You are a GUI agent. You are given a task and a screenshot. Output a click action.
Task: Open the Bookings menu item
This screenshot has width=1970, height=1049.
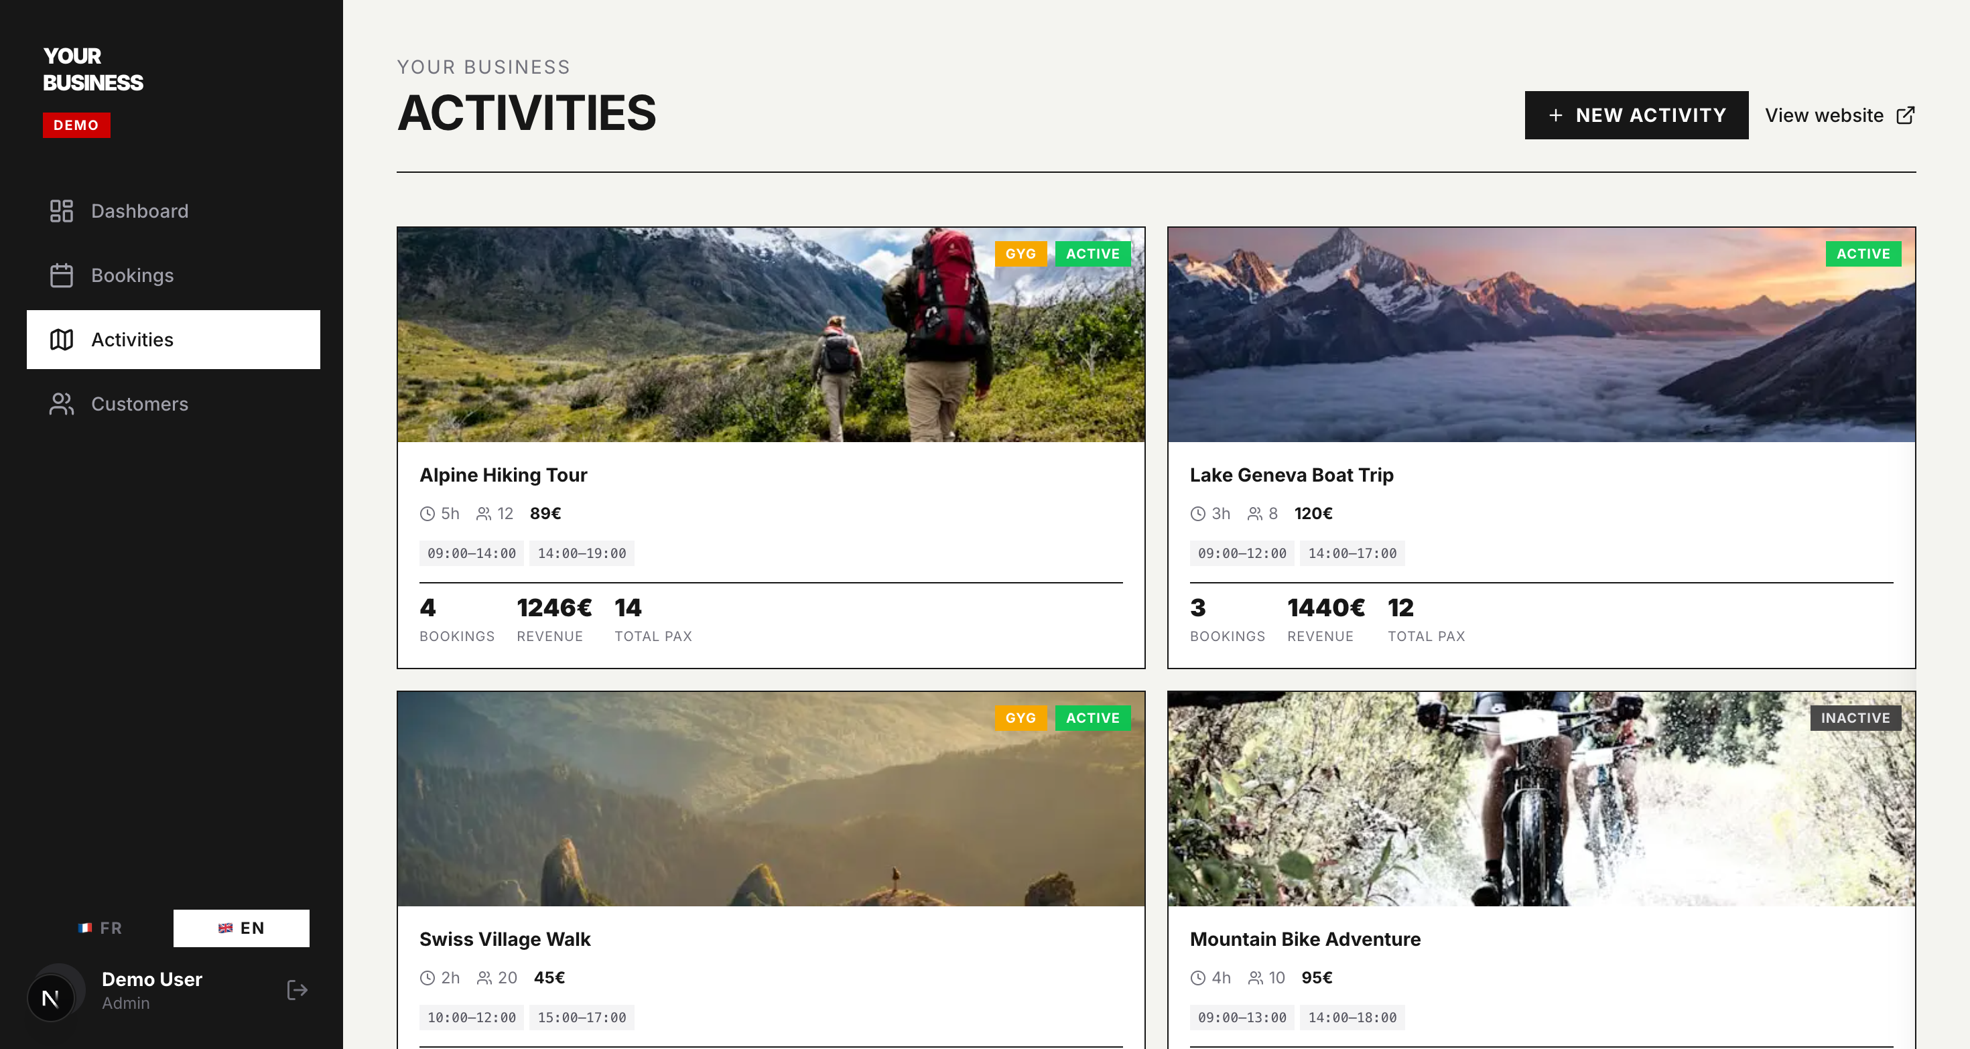[x=132, y=275]
